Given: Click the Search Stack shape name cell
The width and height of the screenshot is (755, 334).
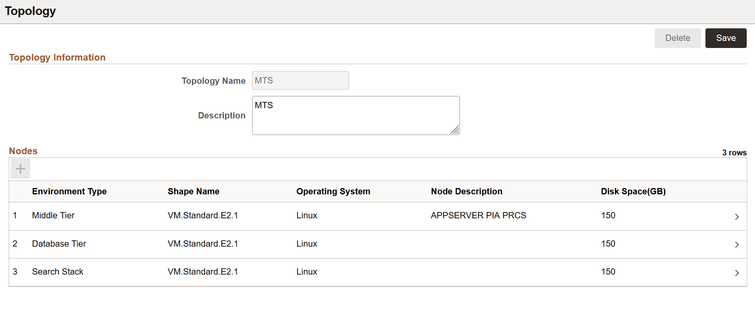Looking at the screenshot, I should [203, 272].
